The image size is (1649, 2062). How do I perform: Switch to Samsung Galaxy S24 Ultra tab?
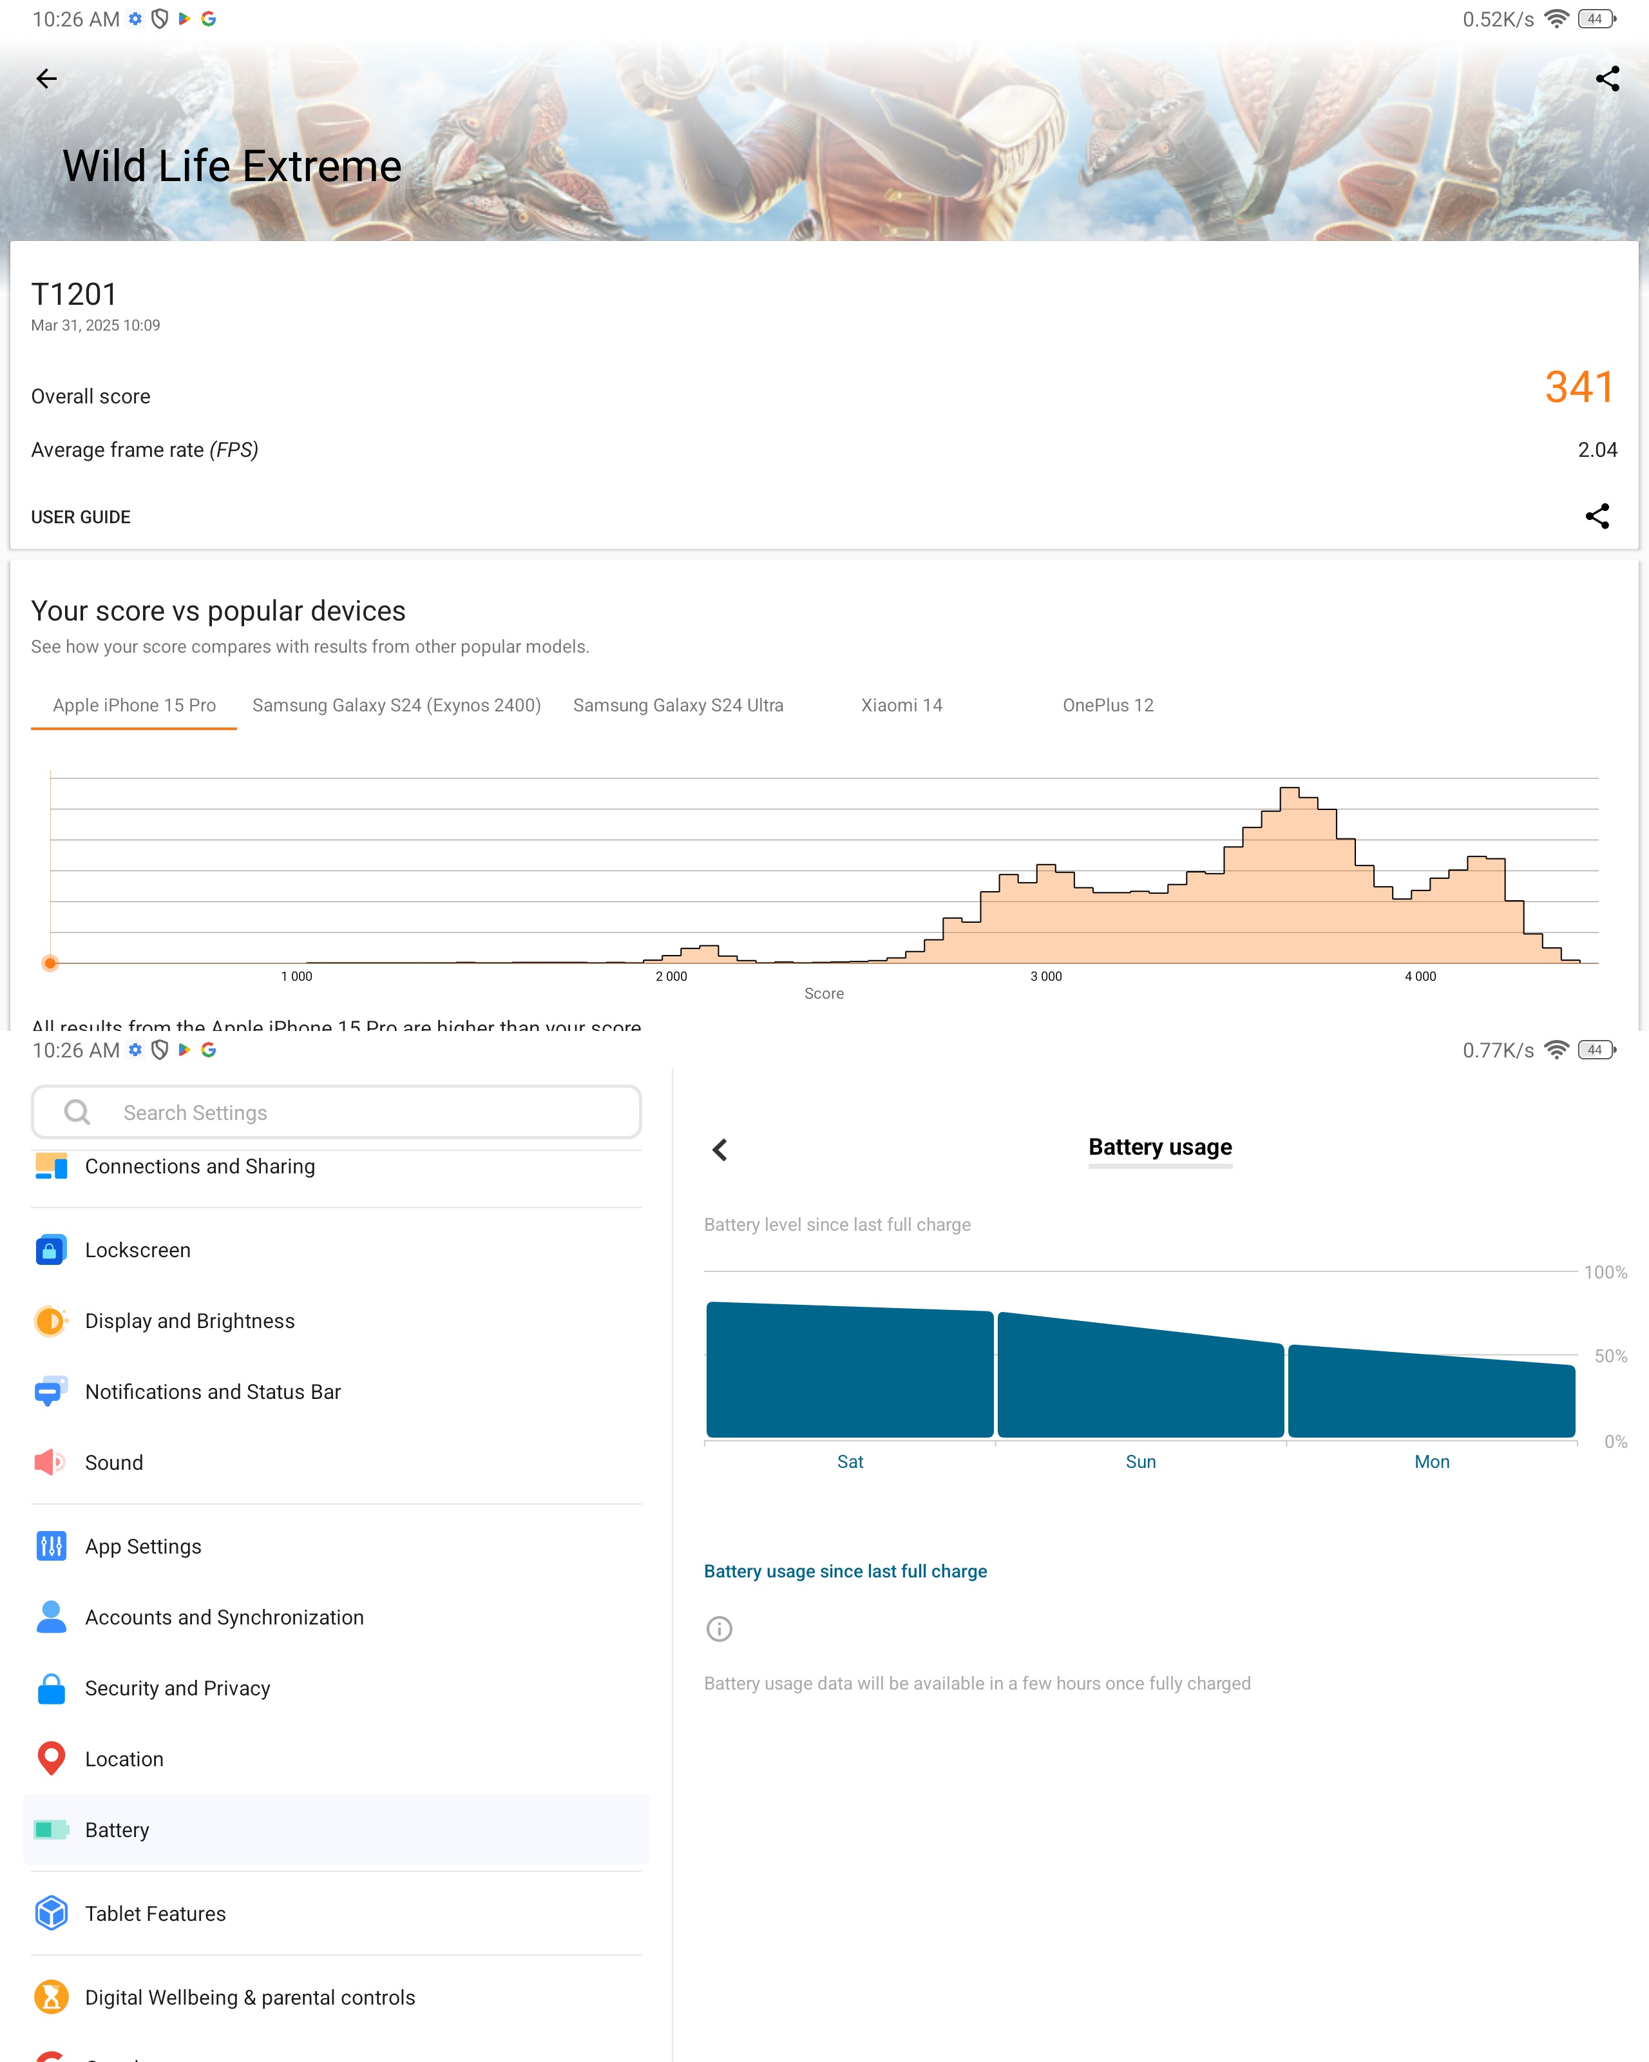click(x=678, y=705)
